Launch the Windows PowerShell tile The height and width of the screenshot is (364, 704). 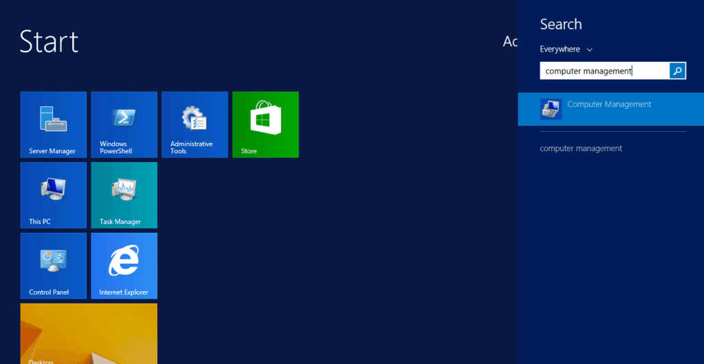point(124,124)
